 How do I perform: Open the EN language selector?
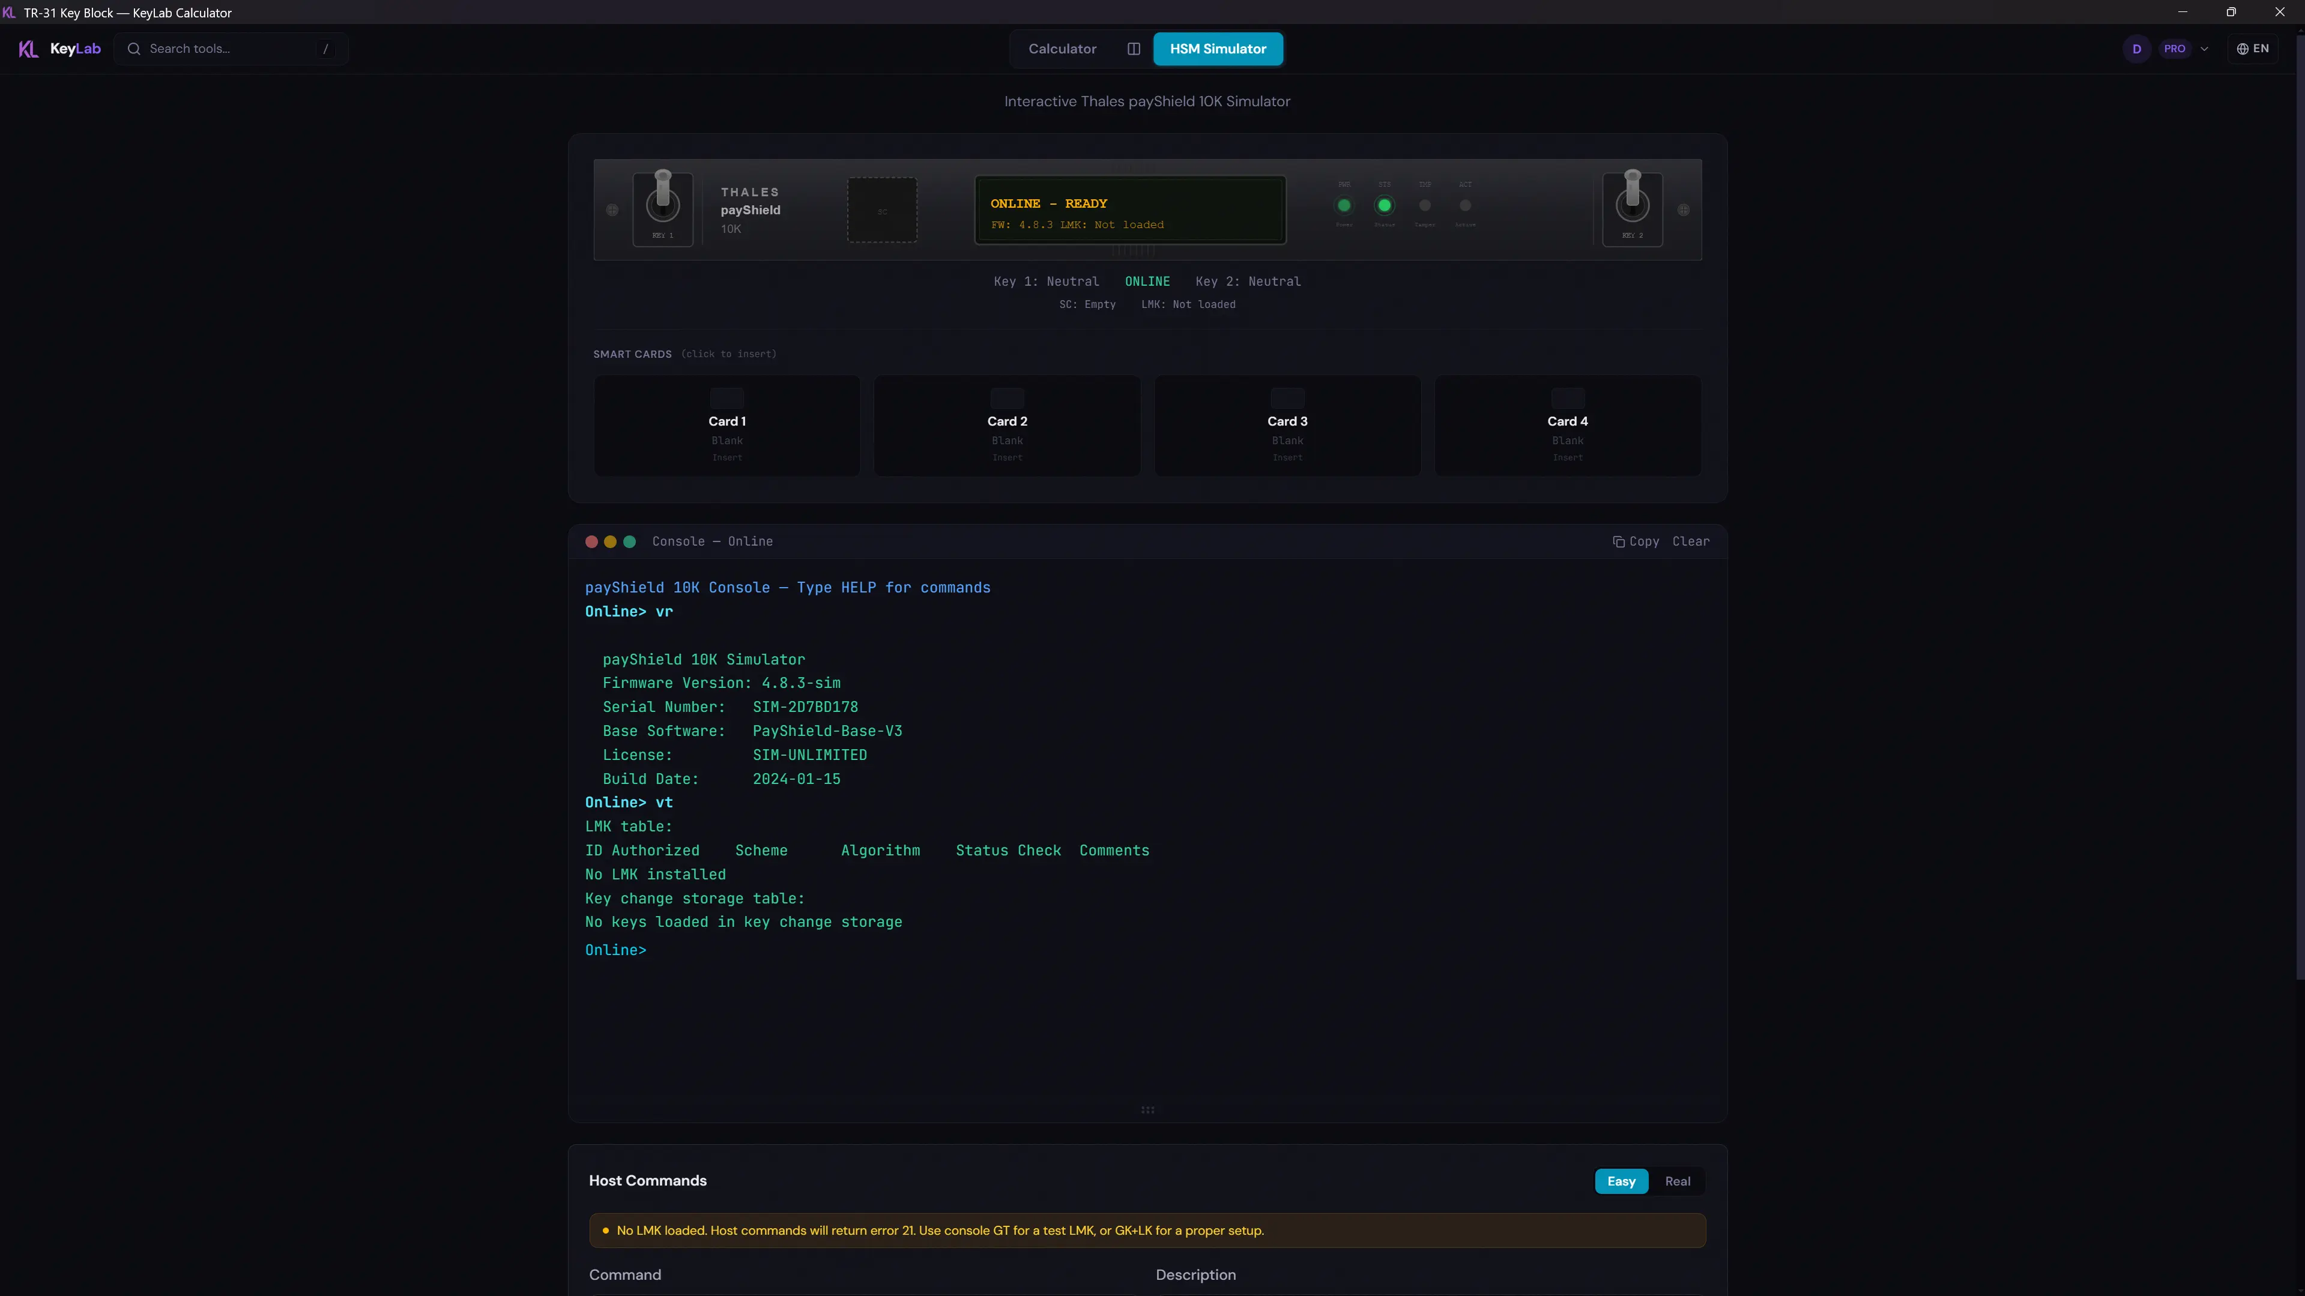click(2253, 48)
